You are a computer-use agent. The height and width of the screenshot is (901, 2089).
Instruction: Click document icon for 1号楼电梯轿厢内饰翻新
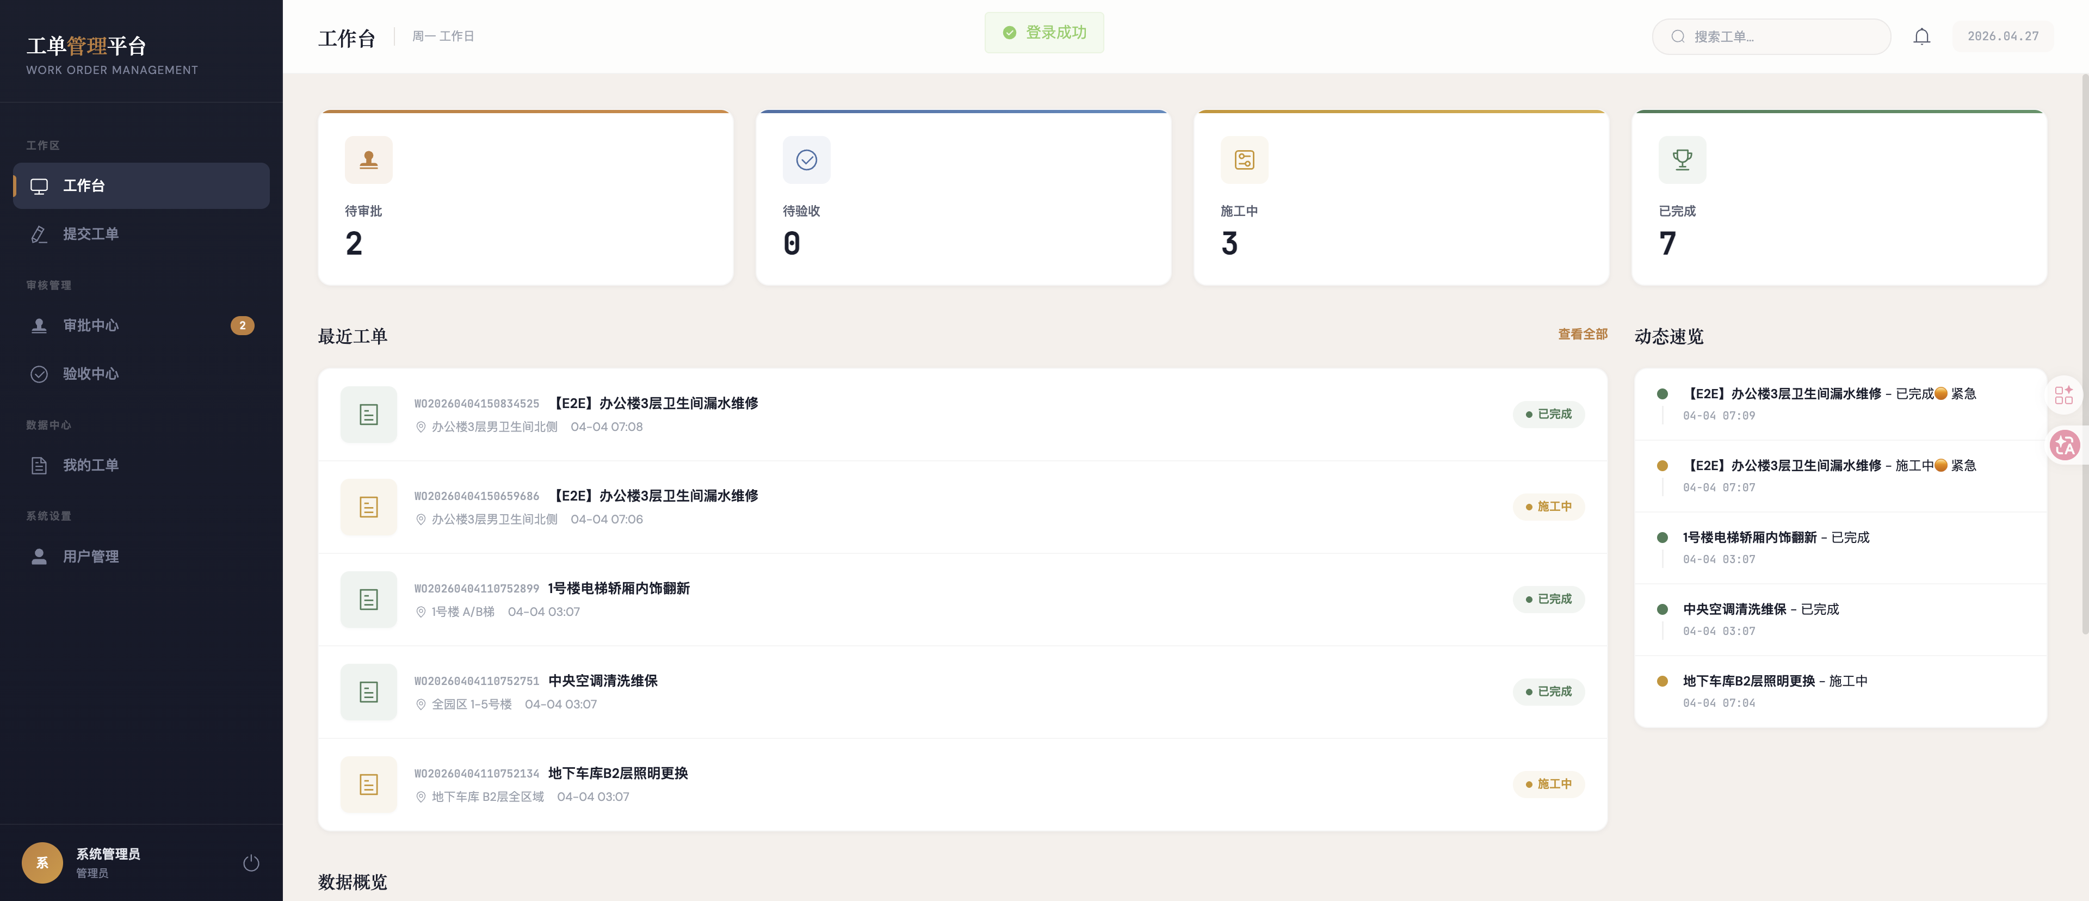pos(369,600)
